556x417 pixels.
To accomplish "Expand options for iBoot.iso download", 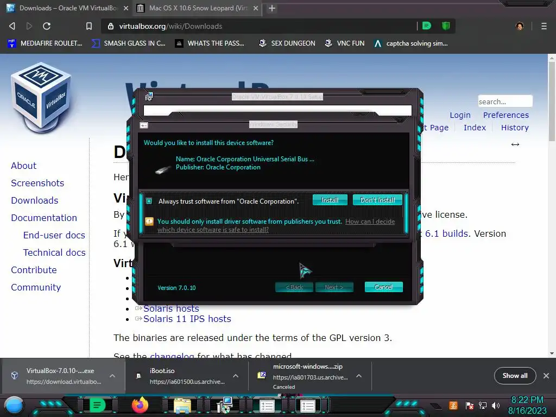I will (236, 376).
